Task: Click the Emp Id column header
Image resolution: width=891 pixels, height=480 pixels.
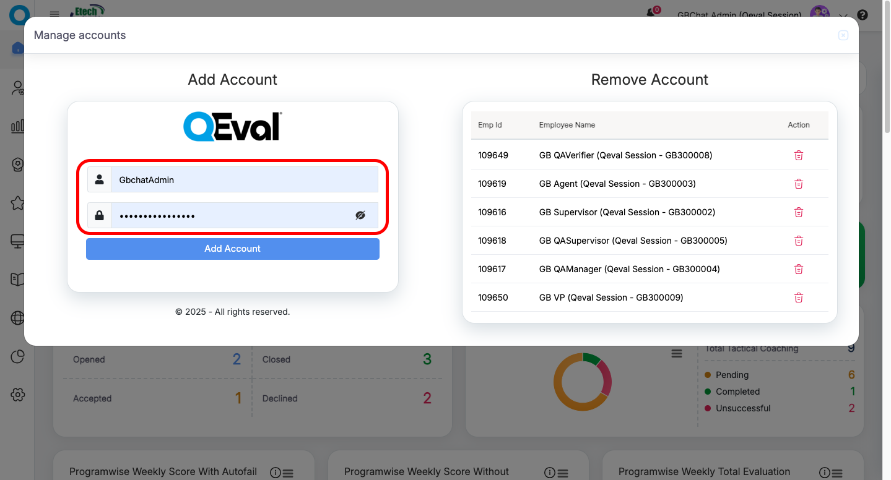Action: (x=490, y=125)
